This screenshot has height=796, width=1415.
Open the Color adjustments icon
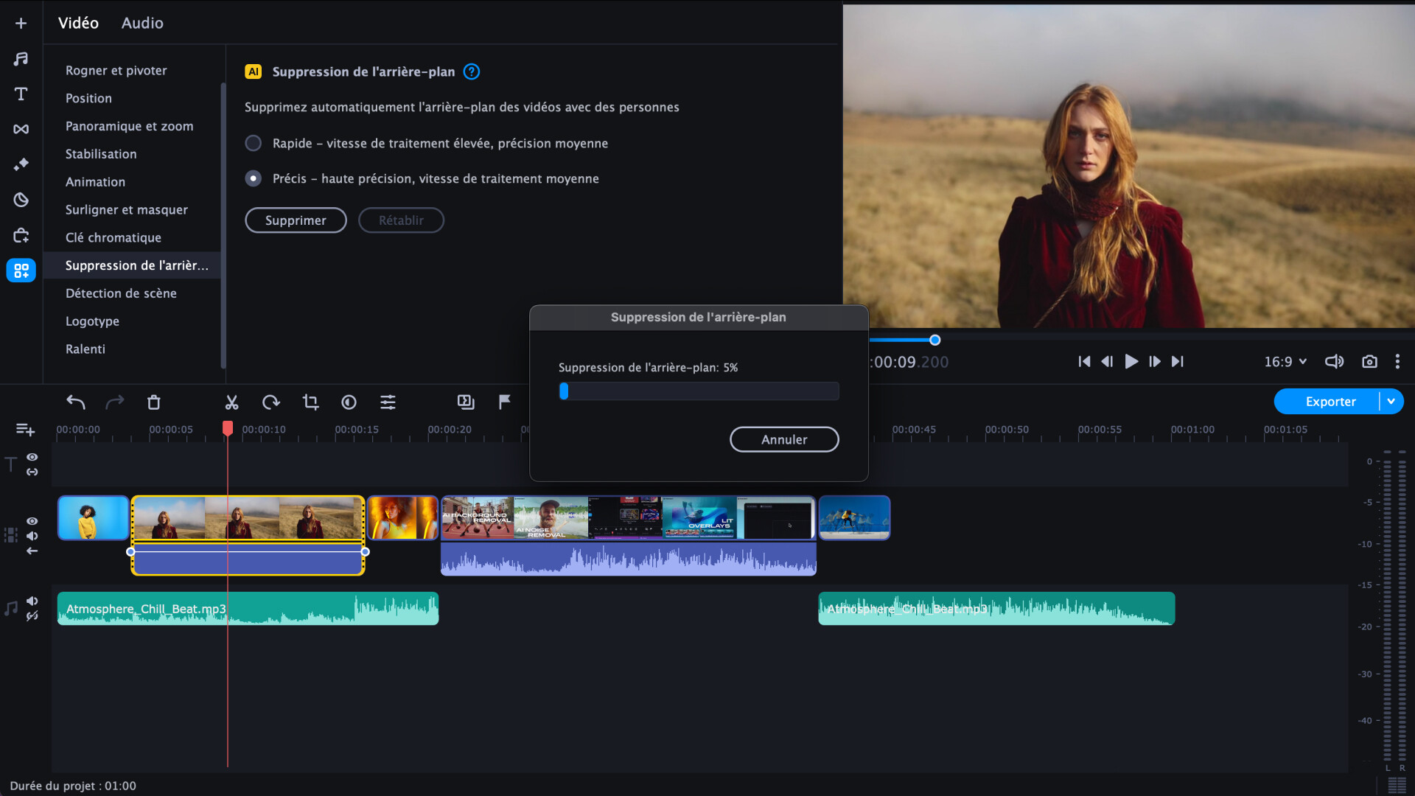[x=349, y=402]
